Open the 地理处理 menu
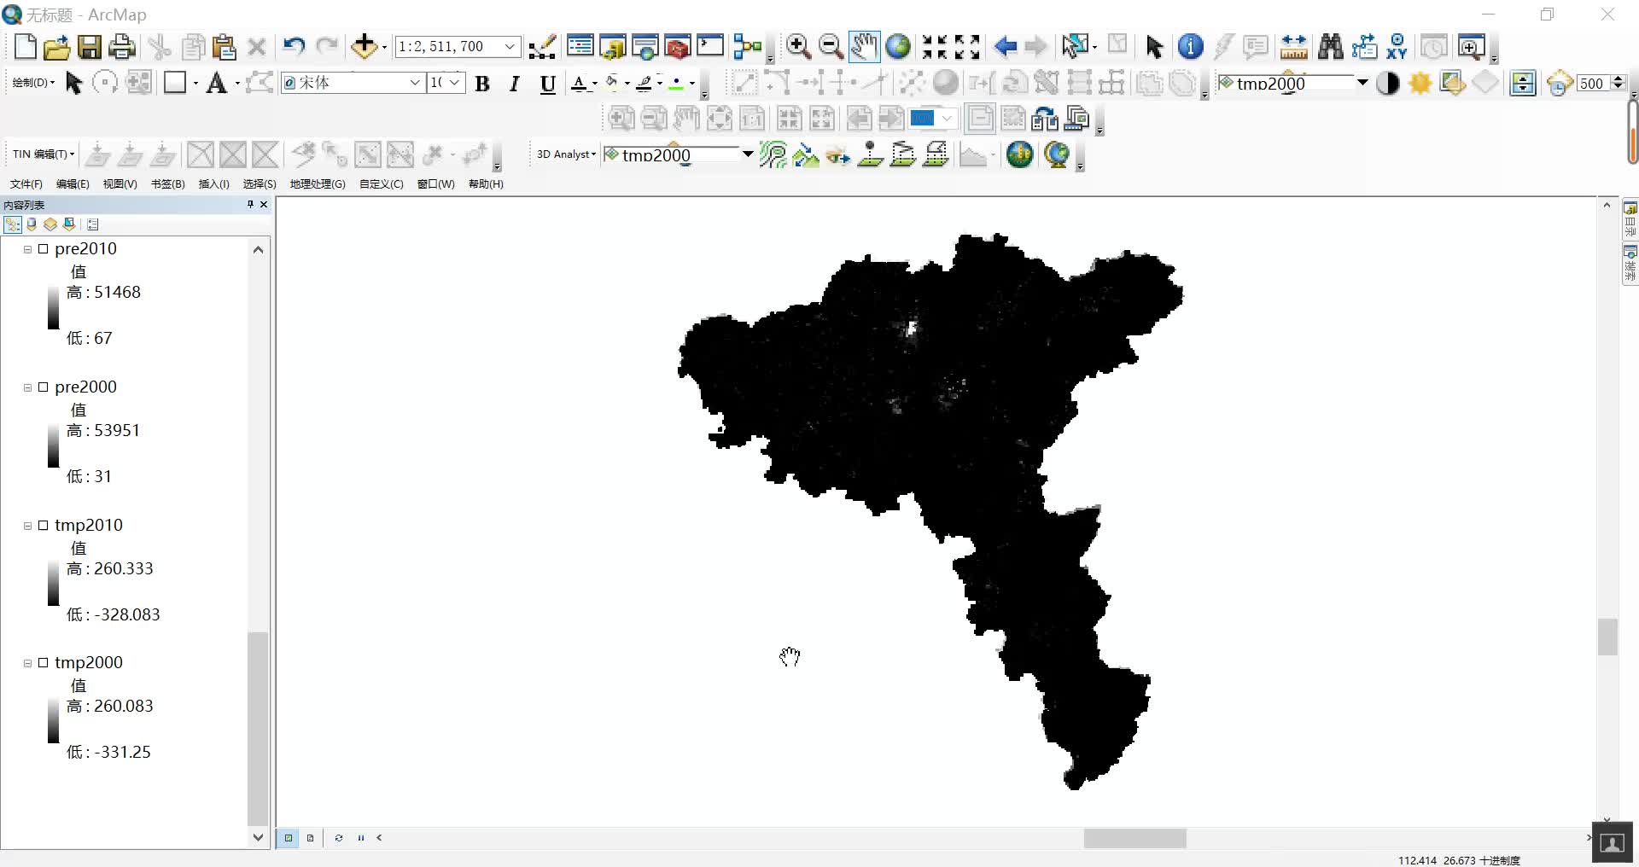 pyautogui.click(x=317, y=183)
